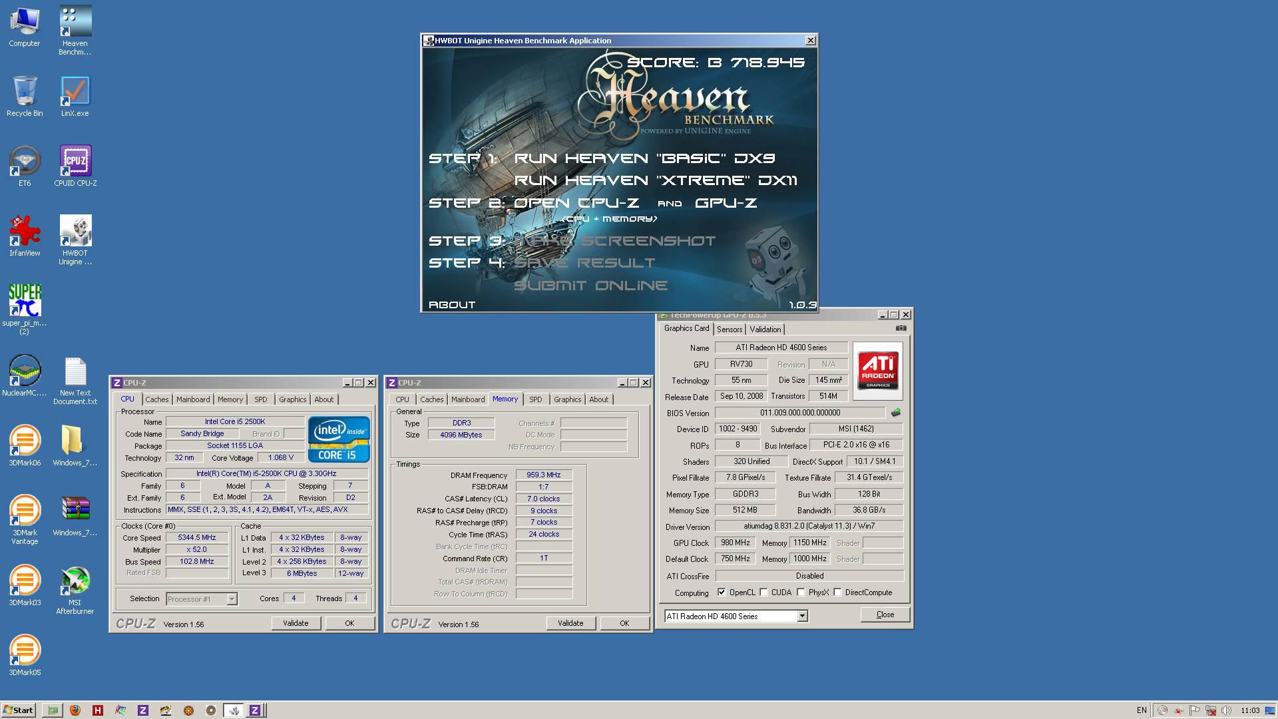Launch the super_pi_mod desktop icon

(x=25, y=310)
